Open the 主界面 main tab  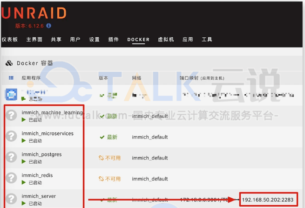(x=34, y=39)
